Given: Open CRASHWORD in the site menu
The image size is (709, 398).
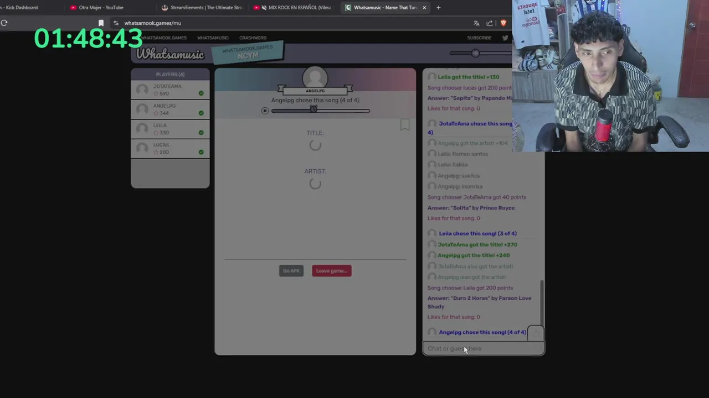Looking at the screenshot, I should 253,38.
